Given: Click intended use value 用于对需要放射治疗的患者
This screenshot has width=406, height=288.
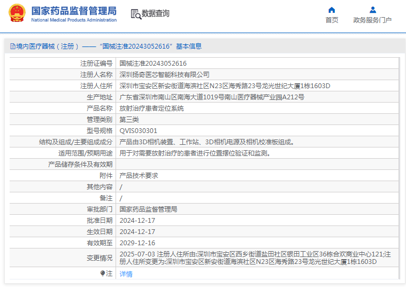Looking at the screenshot, I should (x=195, y=153).
